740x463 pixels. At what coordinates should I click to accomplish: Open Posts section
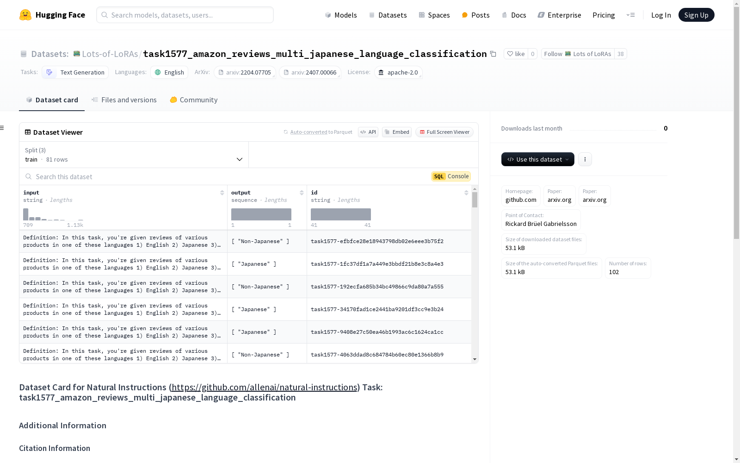[475, 15]
